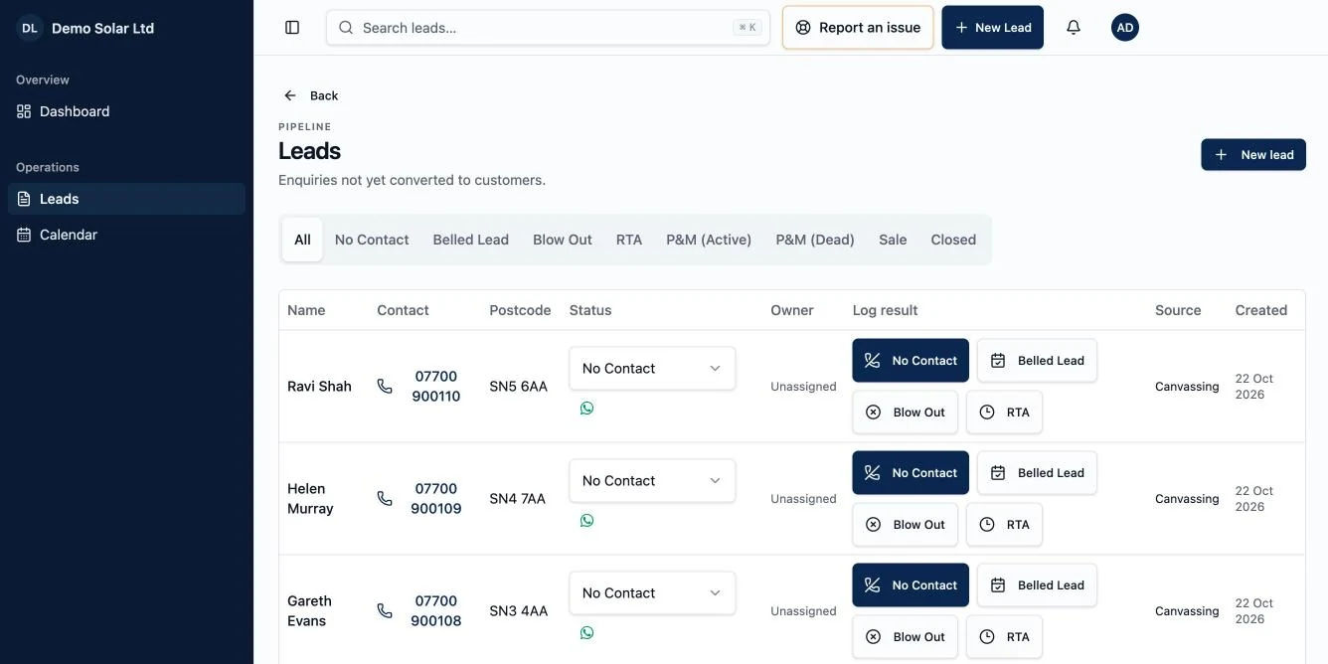Switch to Blow Out filter tab
This screenshot has width=1328, height=664.
click(x=563, y=240)
